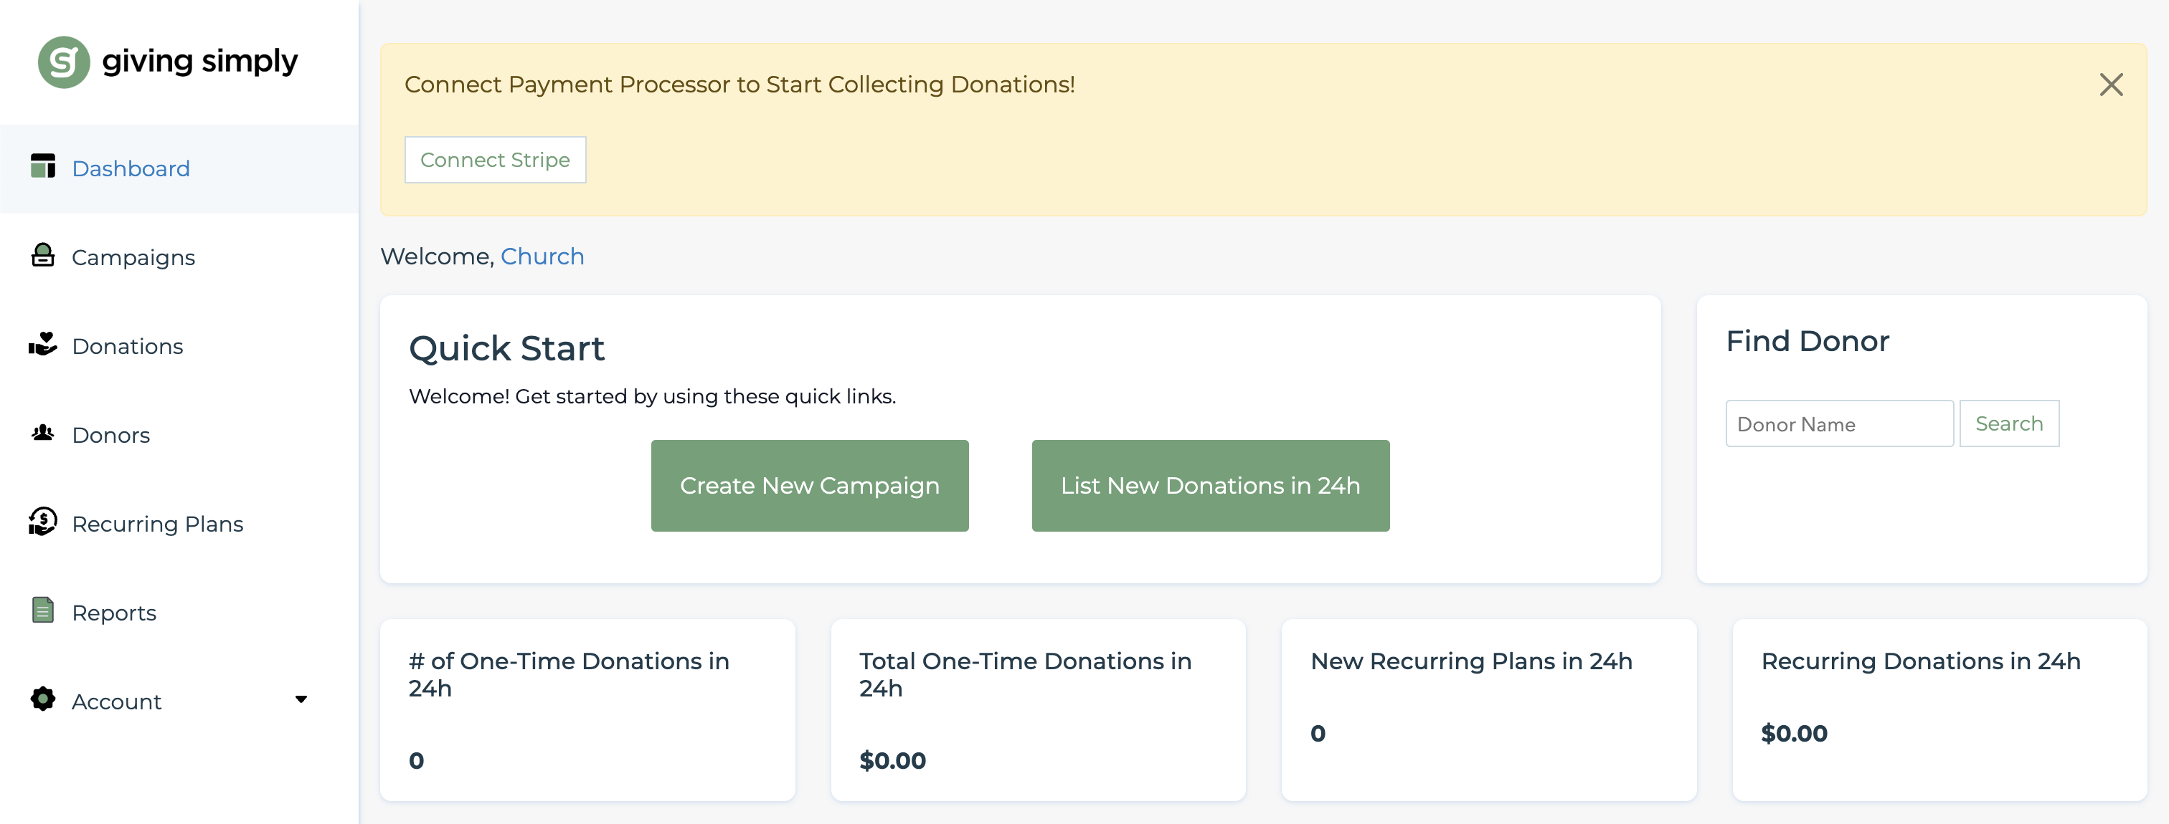Click the Account gear icon
2169x824 pixels.
[x=43, y=699]
